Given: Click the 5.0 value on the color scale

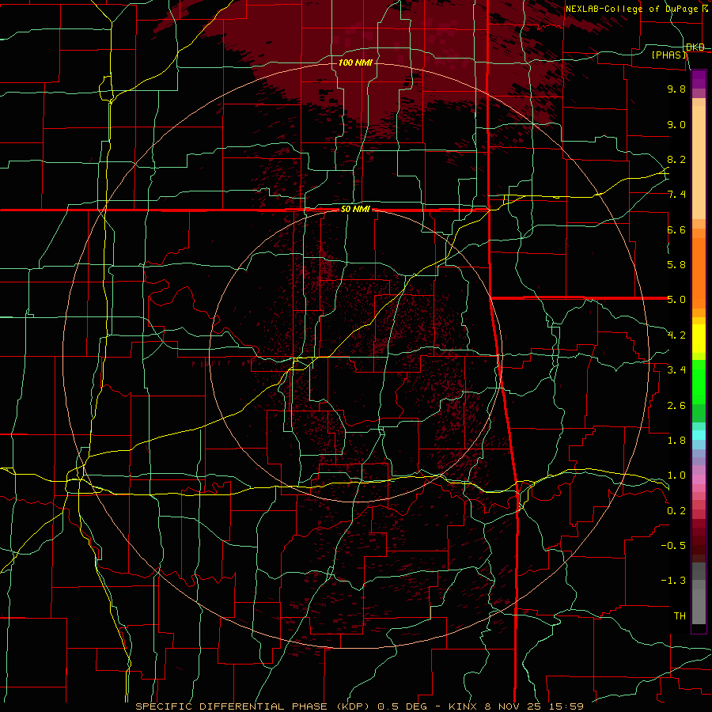Looking at the screenshot, I should coord(676,300).
